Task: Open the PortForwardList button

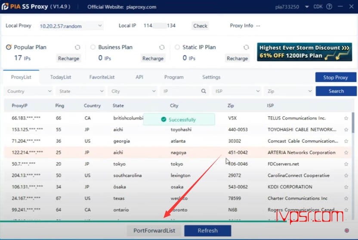Action: (154, 231)
